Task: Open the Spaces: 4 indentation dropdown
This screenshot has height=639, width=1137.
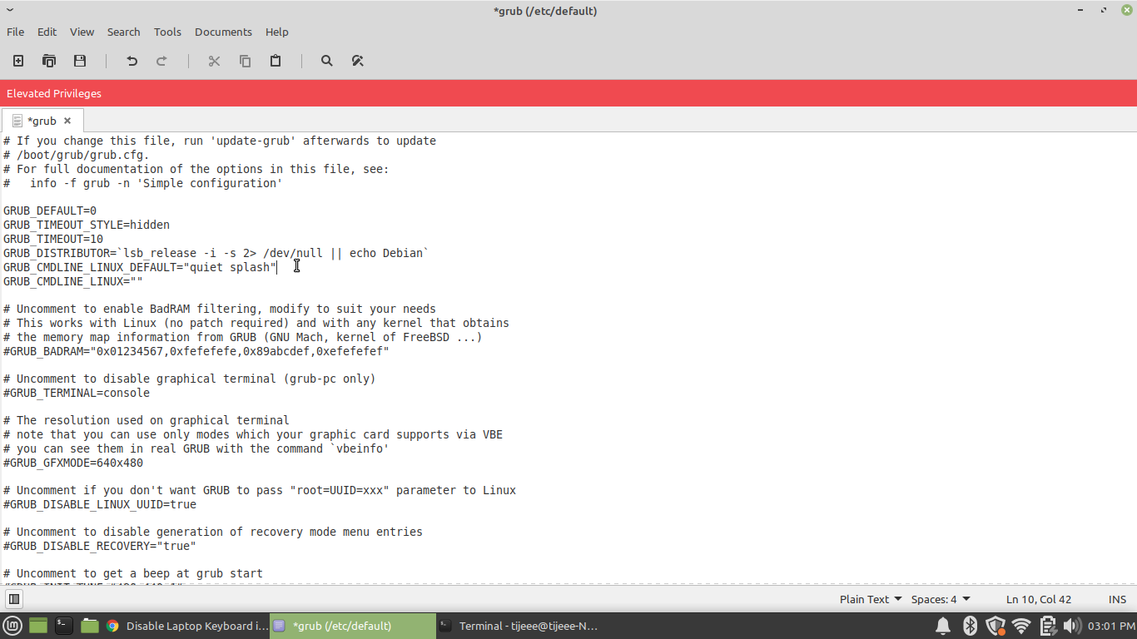Action: [x=941, y=598]
